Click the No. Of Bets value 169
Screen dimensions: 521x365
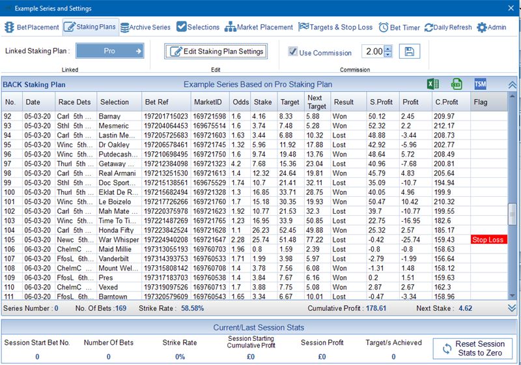(x=120, y=308)
